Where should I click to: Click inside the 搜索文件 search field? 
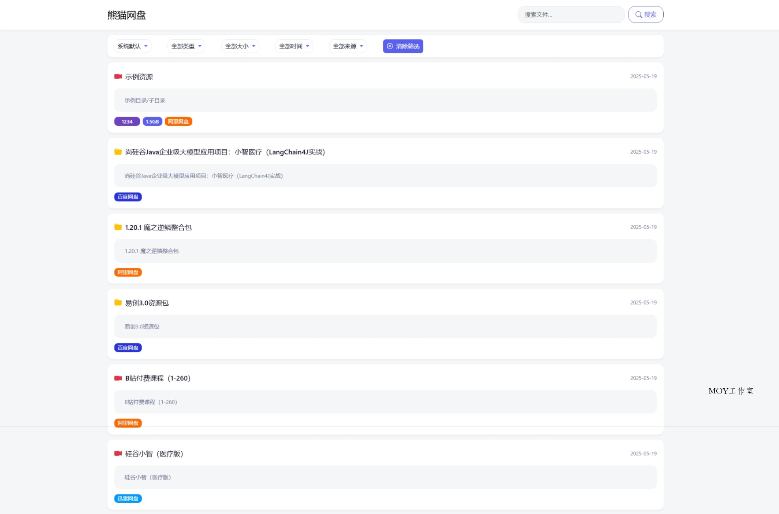571,15
